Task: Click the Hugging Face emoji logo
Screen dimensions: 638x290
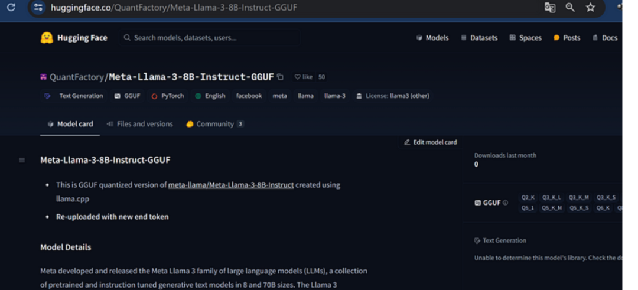Action: (47, 38)
